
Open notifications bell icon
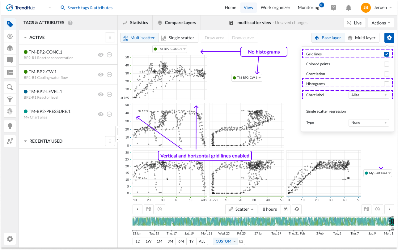349,8
